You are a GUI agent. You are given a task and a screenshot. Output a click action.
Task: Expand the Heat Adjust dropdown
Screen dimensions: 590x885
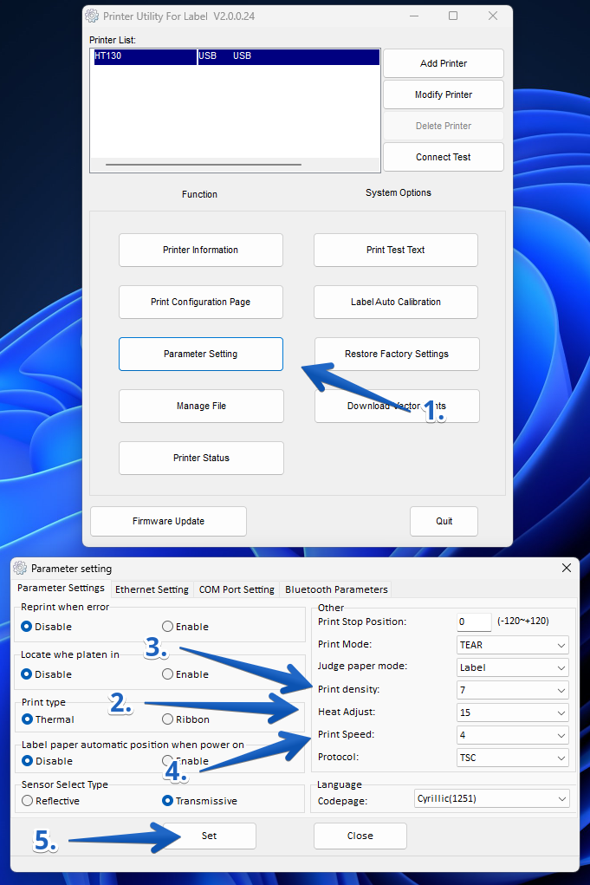pyautogui.click(x=512, y=713)
